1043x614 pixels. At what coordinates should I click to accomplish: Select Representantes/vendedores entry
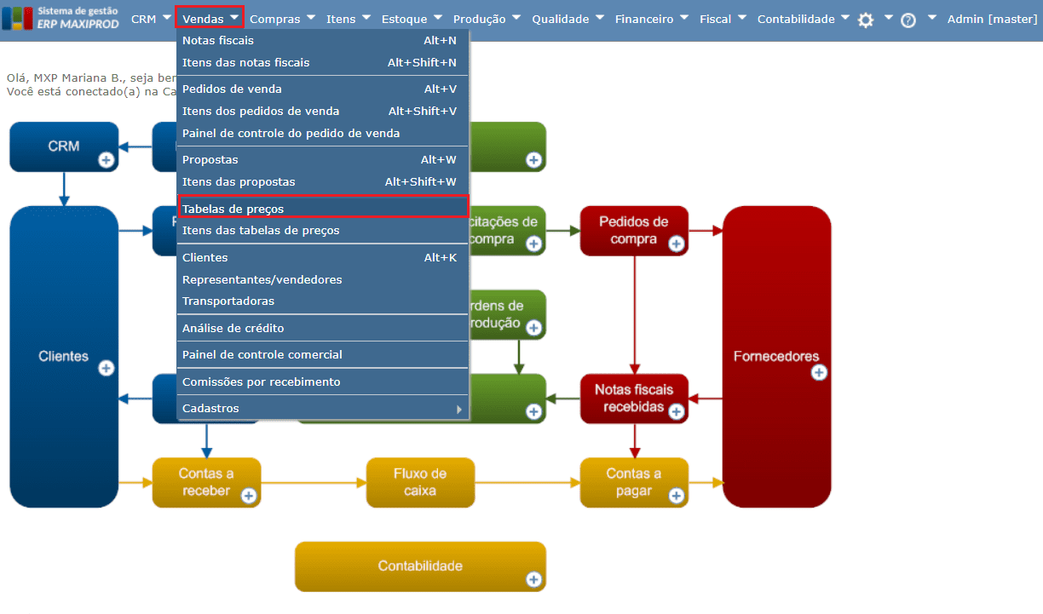323,279
